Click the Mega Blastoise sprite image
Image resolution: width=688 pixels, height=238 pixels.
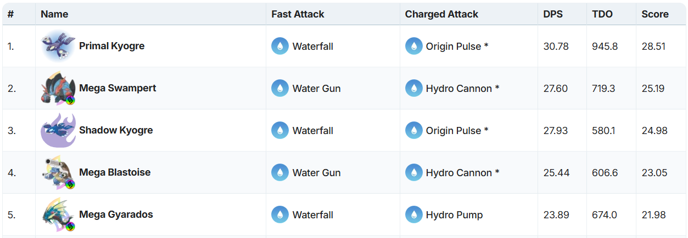coord(58,172)
